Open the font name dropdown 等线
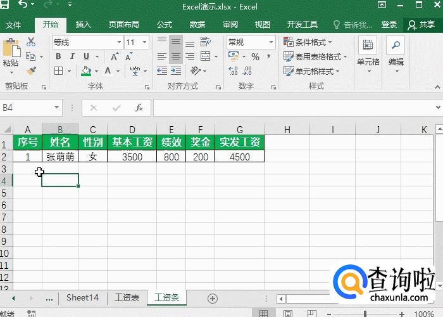Screen dimensions: 443x317 point(119,42)
